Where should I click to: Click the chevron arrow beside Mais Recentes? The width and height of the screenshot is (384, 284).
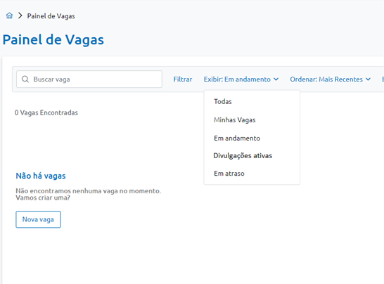pyautogui.click(x=368, y=79)
